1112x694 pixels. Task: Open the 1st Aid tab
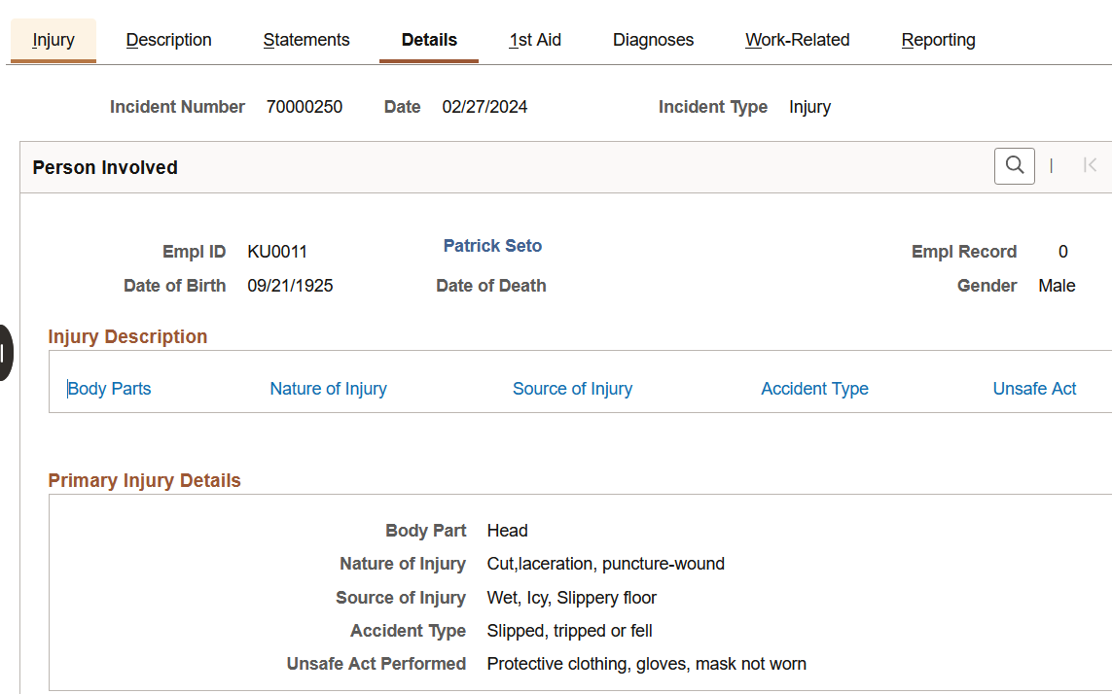point(535,40)
